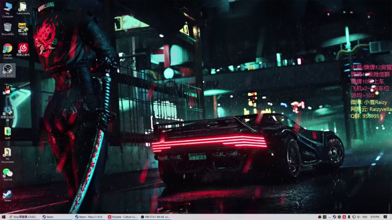Switch to Steam - News taskbar window
This screenshot has width=392, height=220.
89,217
